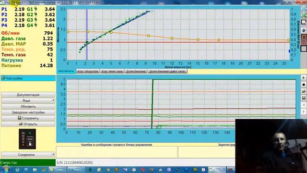Select yellow multiplier point at 15 ms
This screenshot has width=307, height=173.
pos(198,39)
